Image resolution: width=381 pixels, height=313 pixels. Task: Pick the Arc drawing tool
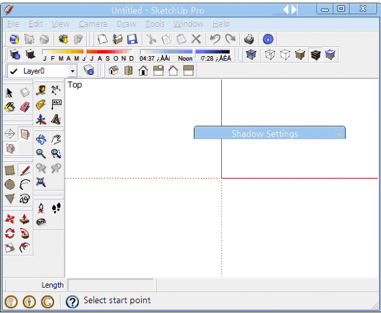(x=25, y=185)
